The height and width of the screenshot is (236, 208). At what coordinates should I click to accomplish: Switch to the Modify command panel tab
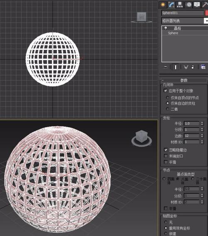click(171, 5)
